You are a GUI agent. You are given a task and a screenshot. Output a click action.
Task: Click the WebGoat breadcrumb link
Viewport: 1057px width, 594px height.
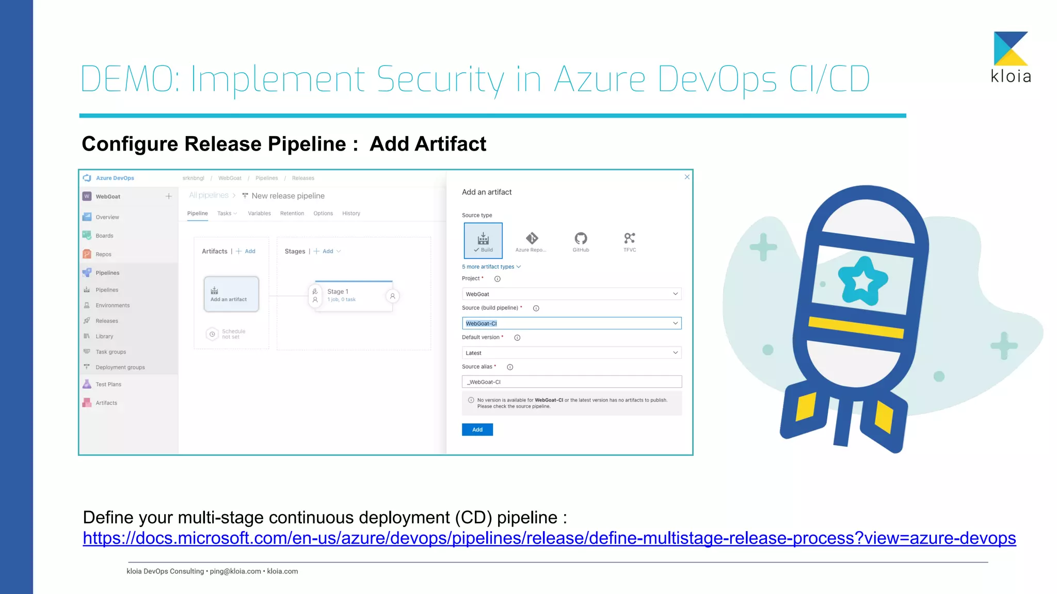(230, 178)
